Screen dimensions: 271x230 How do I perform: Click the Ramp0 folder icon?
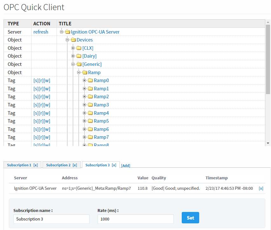tap(90, 80)
